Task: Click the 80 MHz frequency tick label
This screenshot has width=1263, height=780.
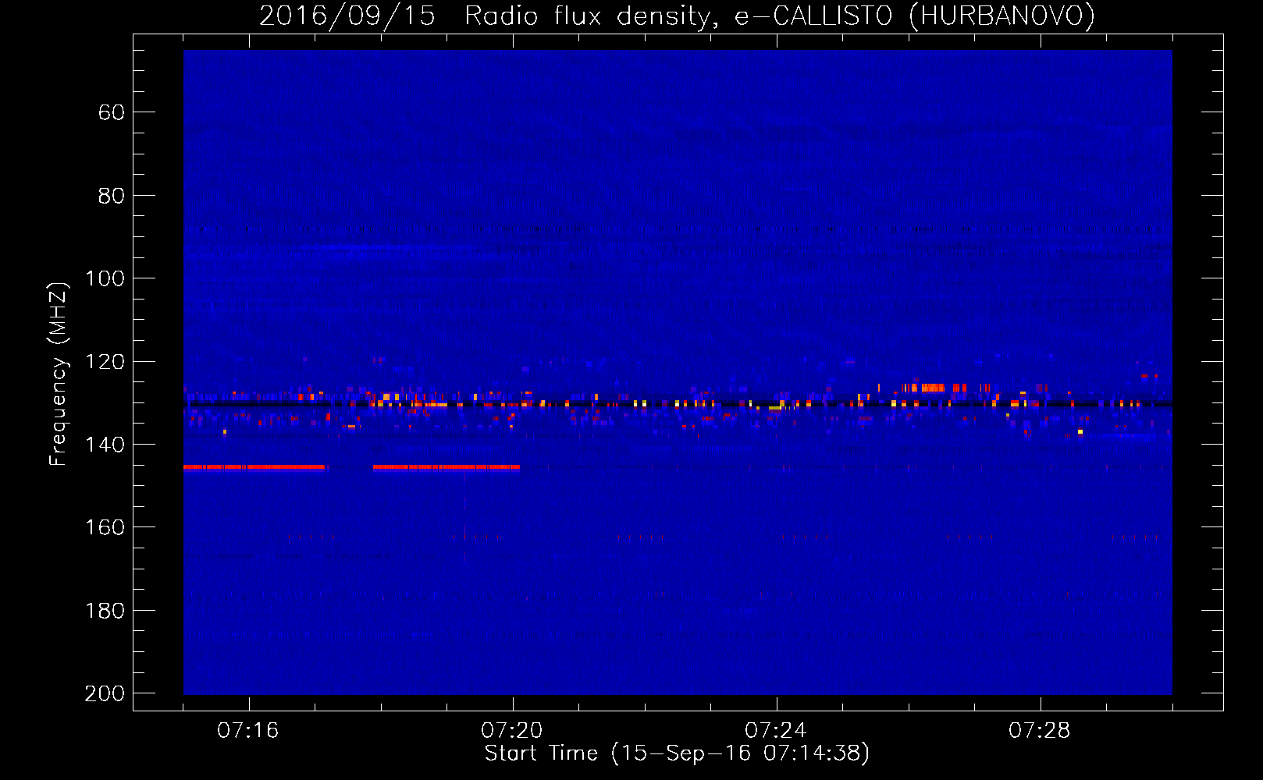Action: coord(111,196)
